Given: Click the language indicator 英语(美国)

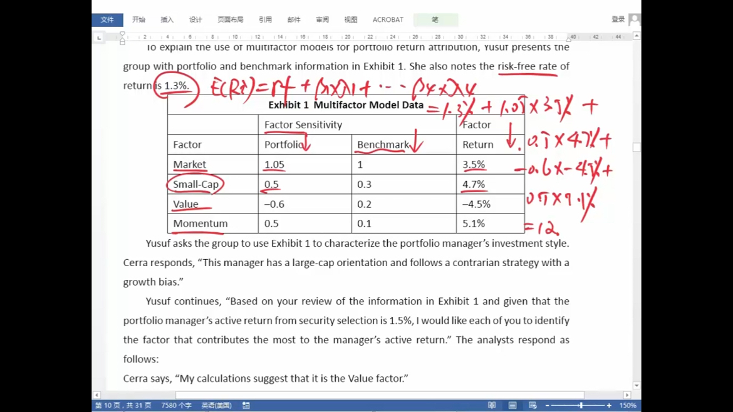Looking at the screenshot, I should (x=216, y=406).
